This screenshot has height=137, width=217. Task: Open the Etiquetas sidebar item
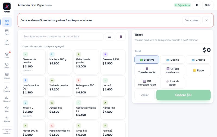click(7, 76)
